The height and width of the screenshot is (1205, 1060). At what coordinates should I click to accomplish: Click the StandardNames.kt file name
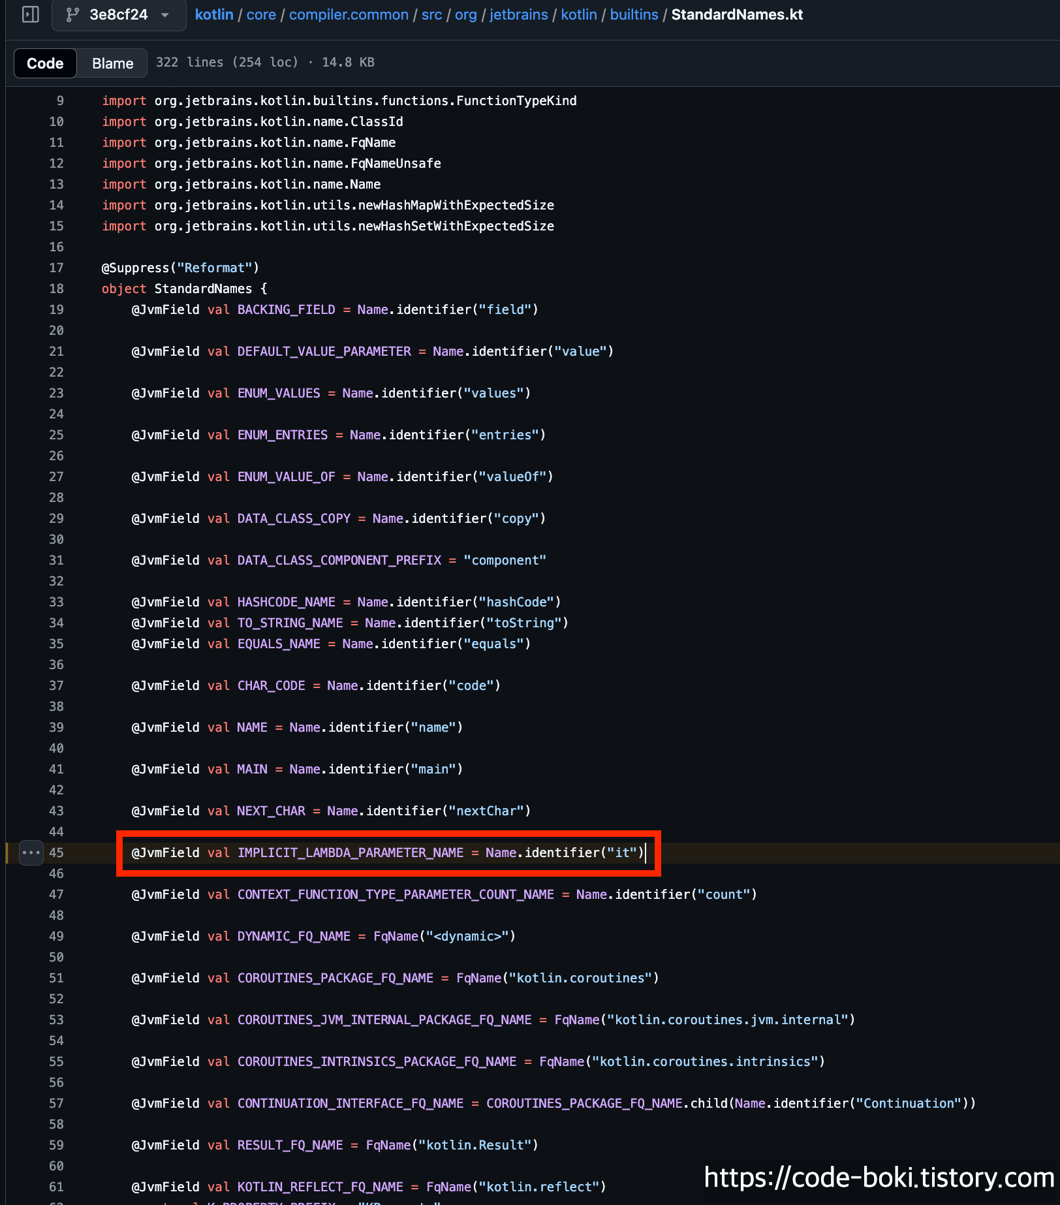(x=737, y=14)
